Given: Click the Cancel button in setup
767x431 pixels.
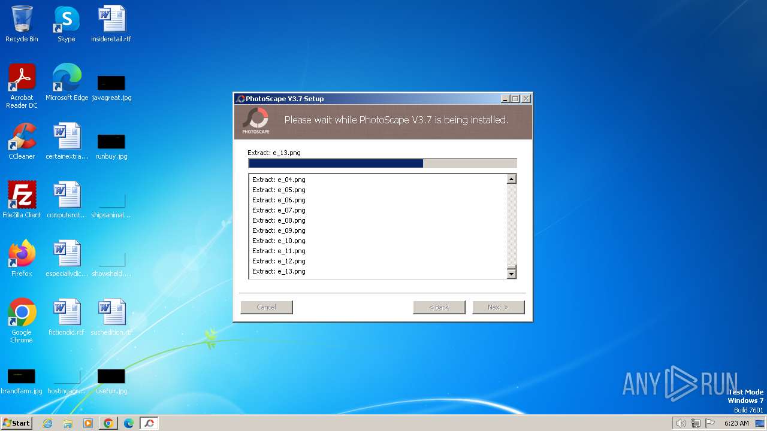Looking at the screenshot, I should tap(267, 307).
